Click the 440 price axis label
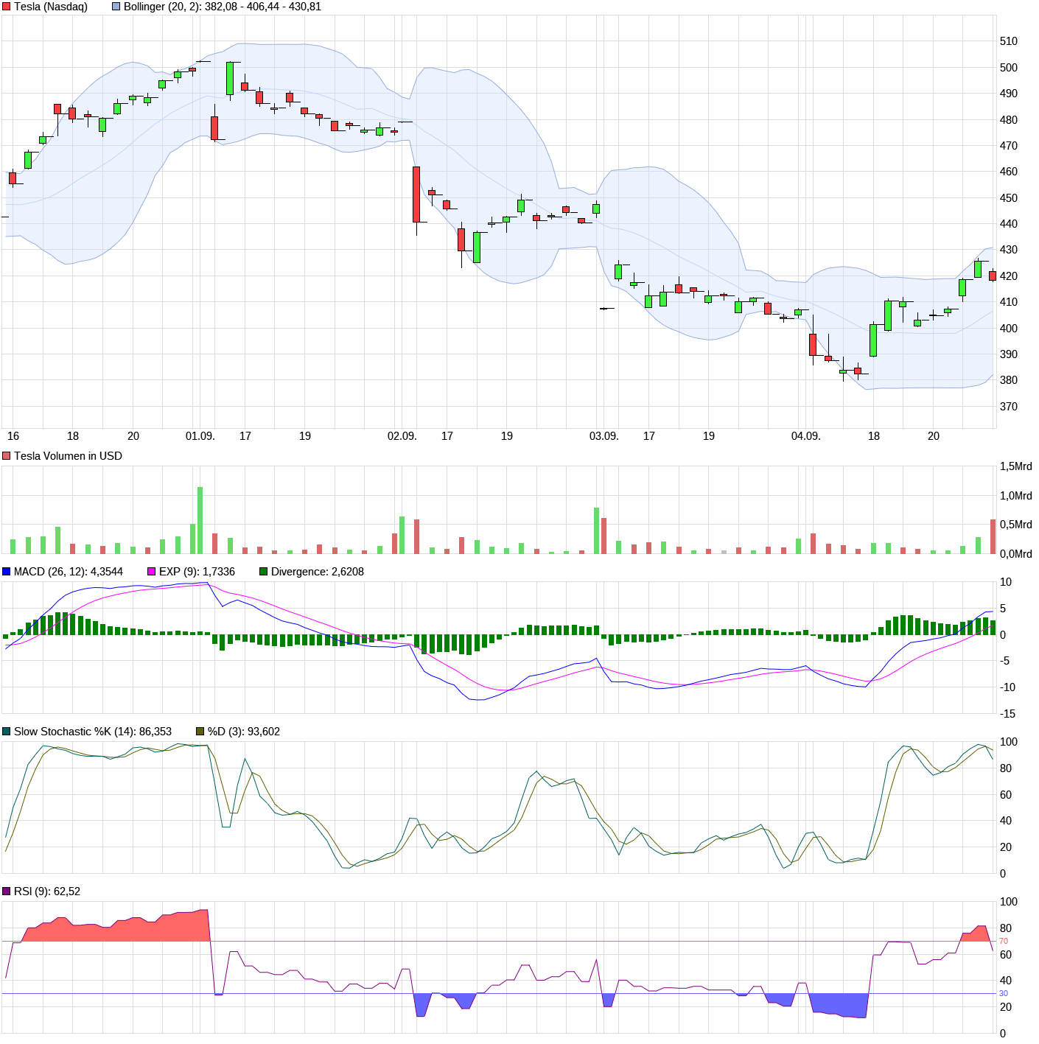Image resolution: width=1039 pixels, height=1044 pixels. coord(1009,224)
